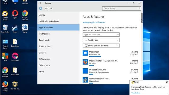Viewport: 169px width, 95px height.
Task: Click the Type an app name field
Action: click(x=101, y=35)
